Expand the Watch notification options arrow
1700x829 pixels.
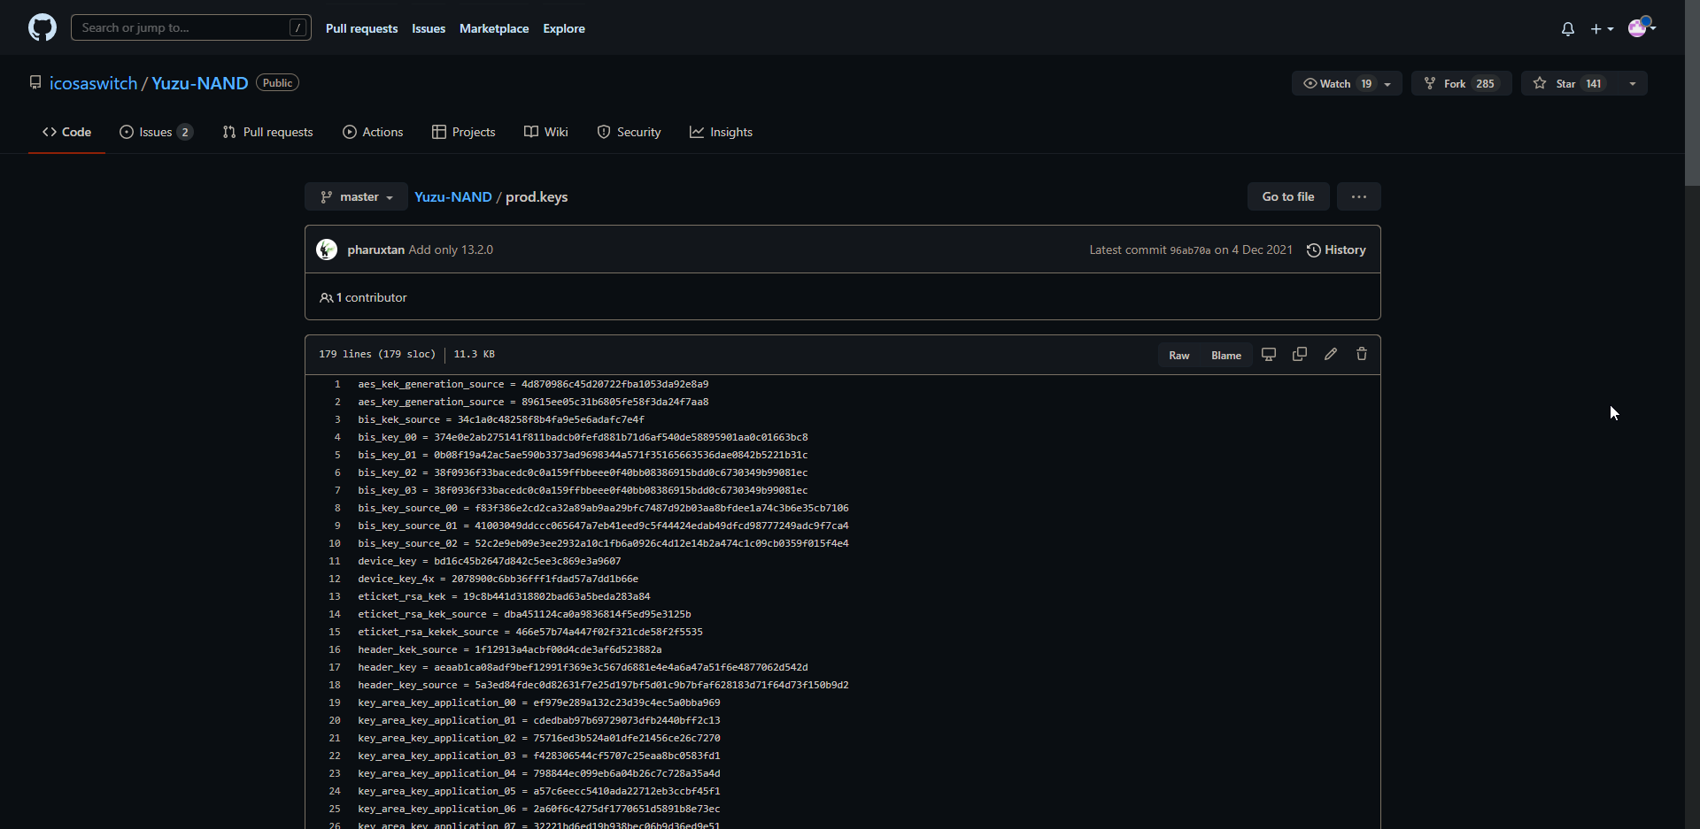(x=1388, y=83)
